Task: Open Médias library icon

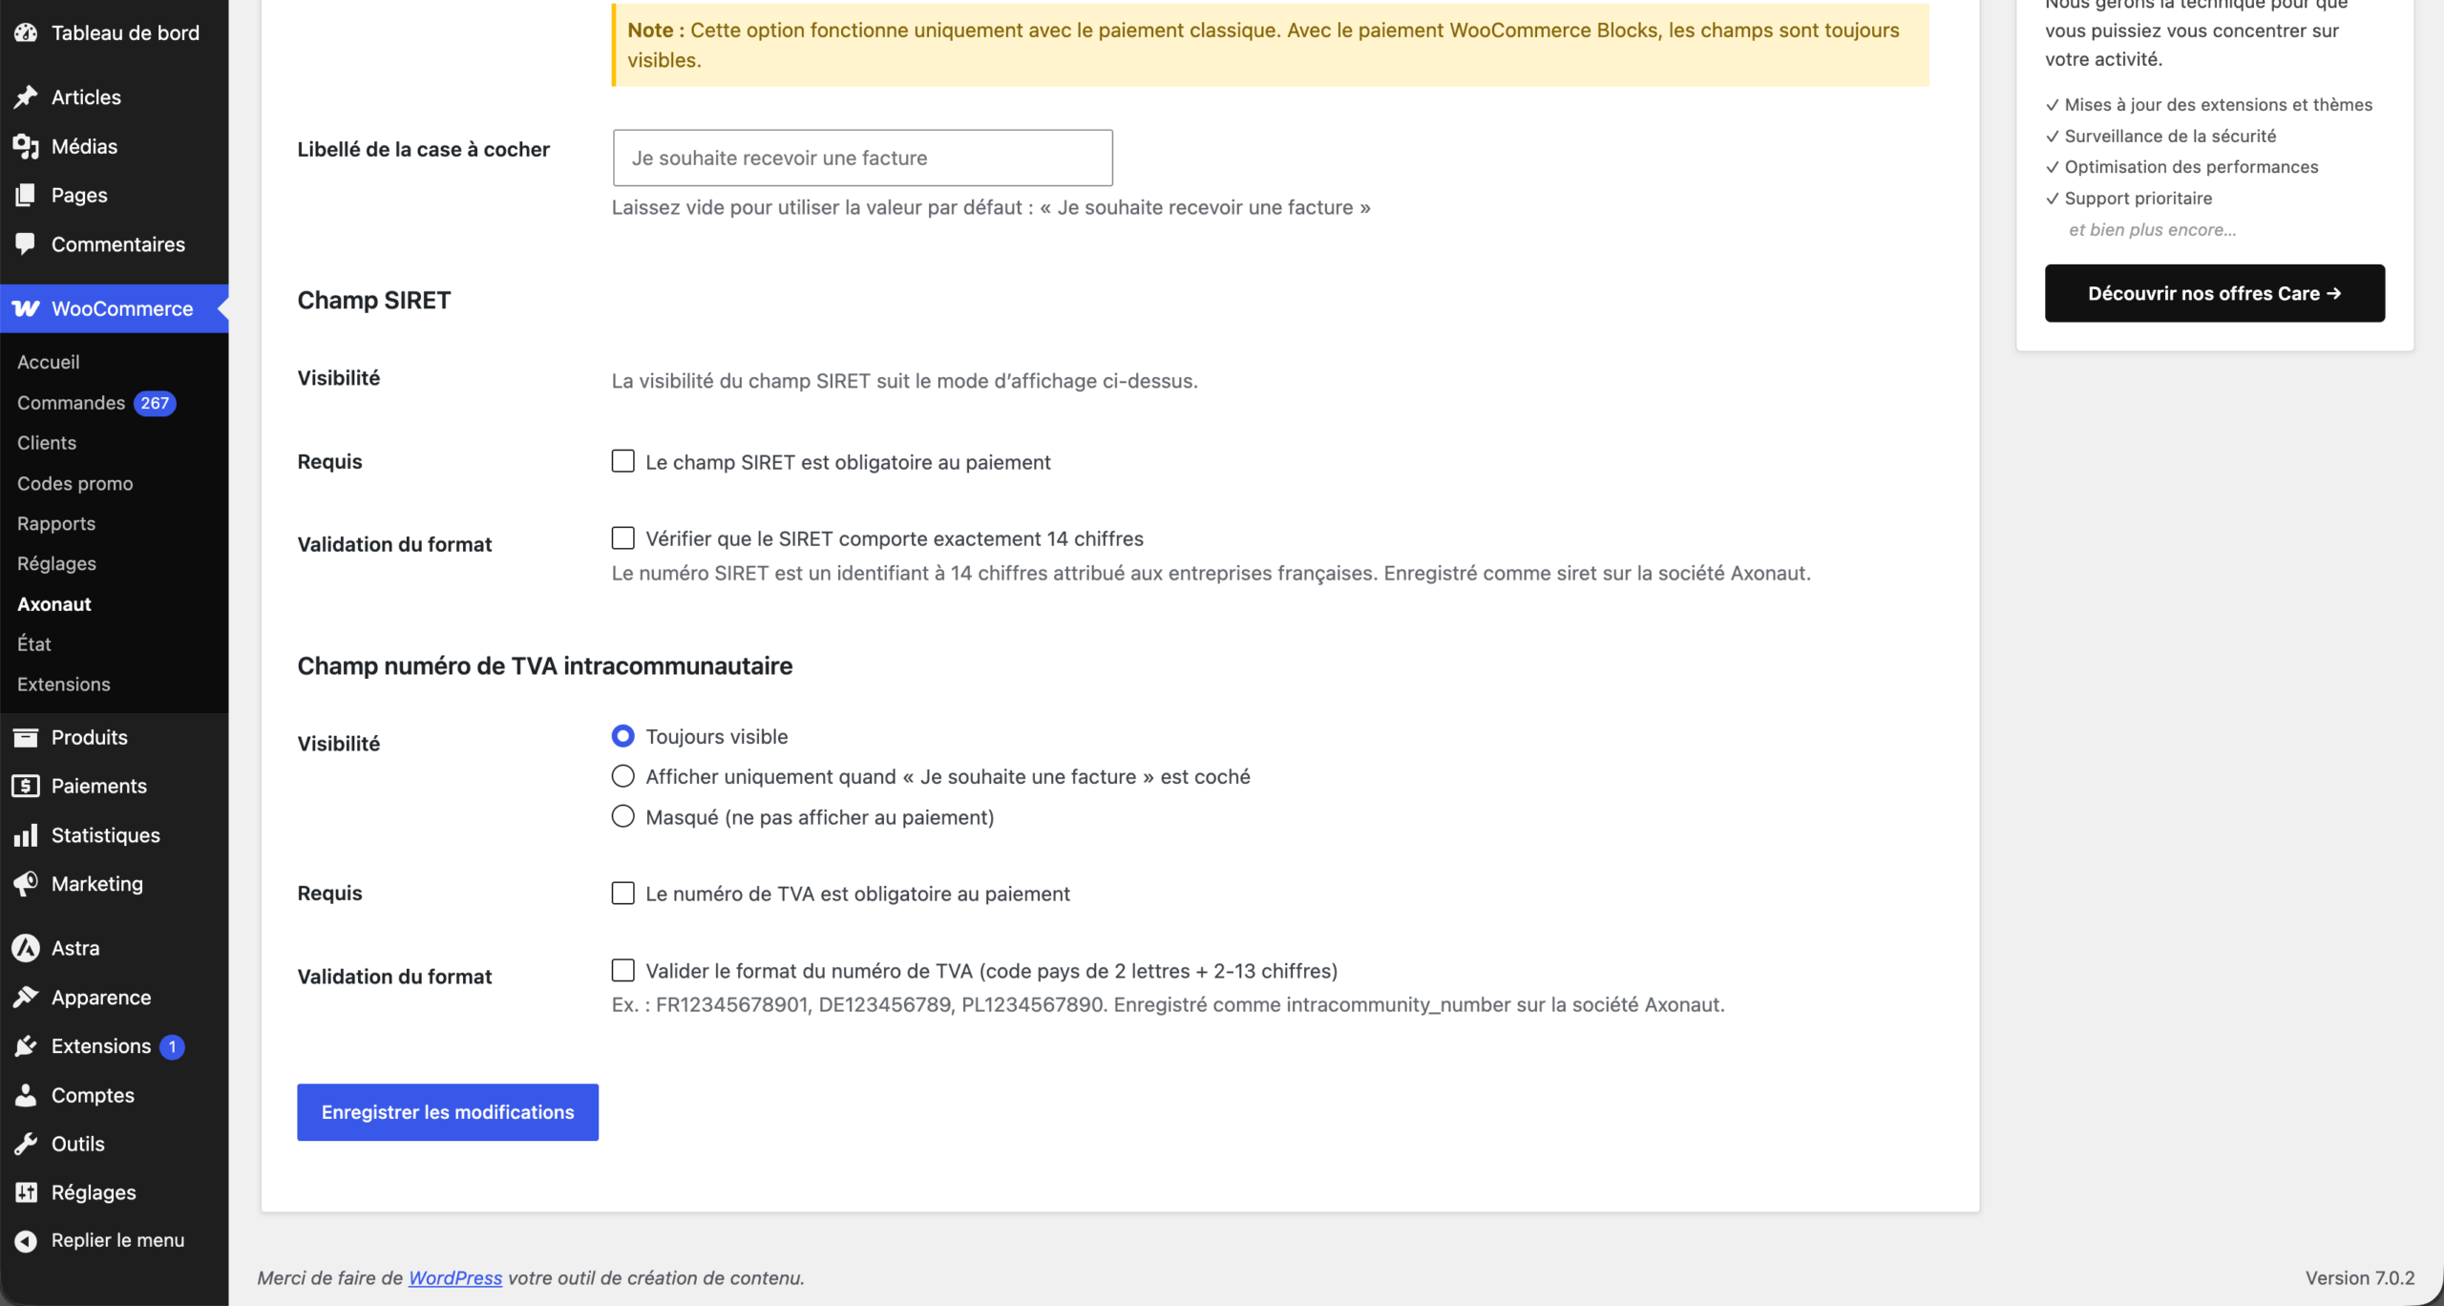Action: coord(26,146)
